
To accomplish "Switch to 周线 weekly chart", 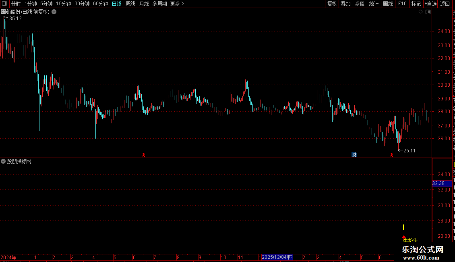I will pos(130,4).
